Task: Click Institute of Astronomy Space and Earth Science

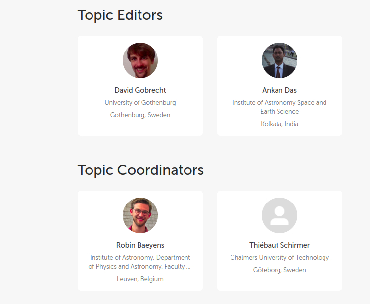Action: click(x=279, y=107)
